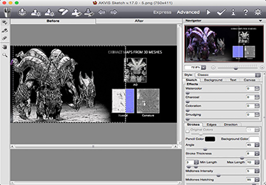The image size is (266, 185).
Task: Open the Text settings tab
Action: point(233,80)
